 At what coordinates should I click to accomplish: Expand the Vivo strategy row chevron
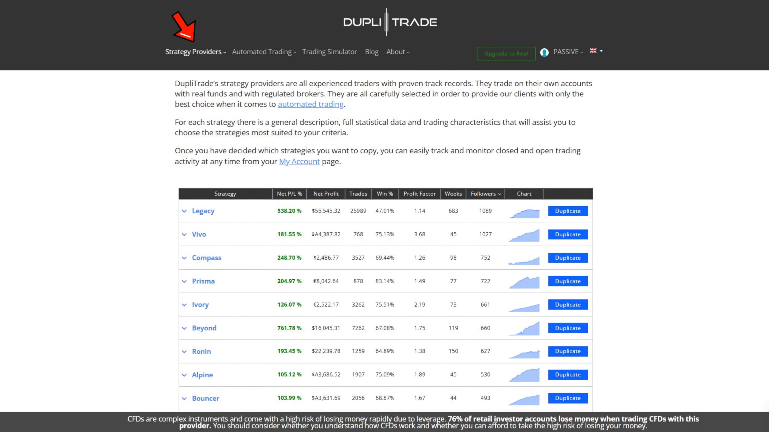point(184,234)
